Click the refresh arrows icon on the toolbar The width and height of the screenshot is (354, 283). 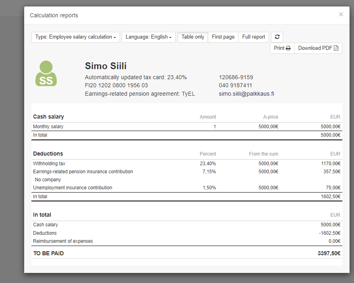[277, 37]
